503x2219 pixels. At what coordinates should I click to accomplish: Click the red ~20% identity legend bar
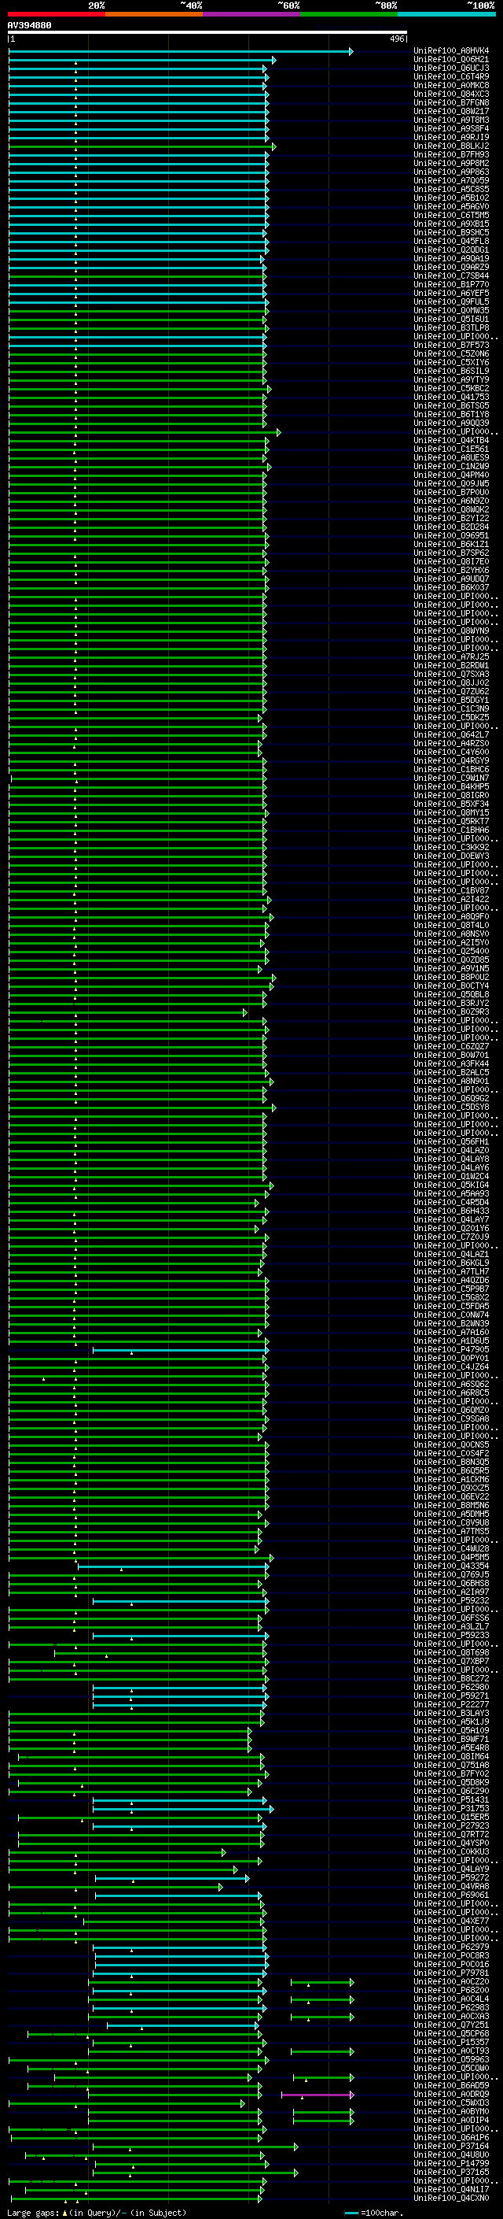point(57,14)
